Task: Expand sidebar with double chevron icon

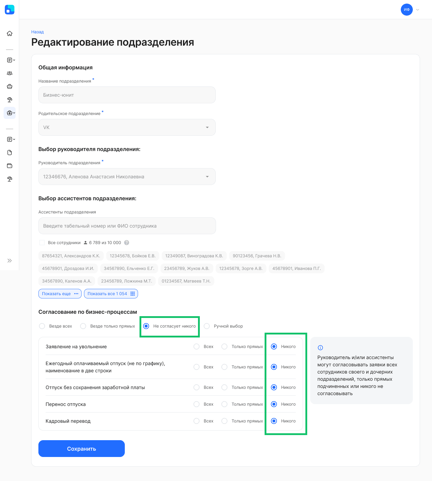Action: [x=10, y=261]
